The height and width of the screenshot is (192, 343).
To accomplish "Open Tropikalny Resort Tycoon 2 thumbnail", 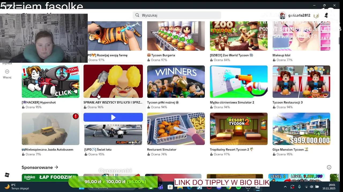I will [x=238, y=129].
